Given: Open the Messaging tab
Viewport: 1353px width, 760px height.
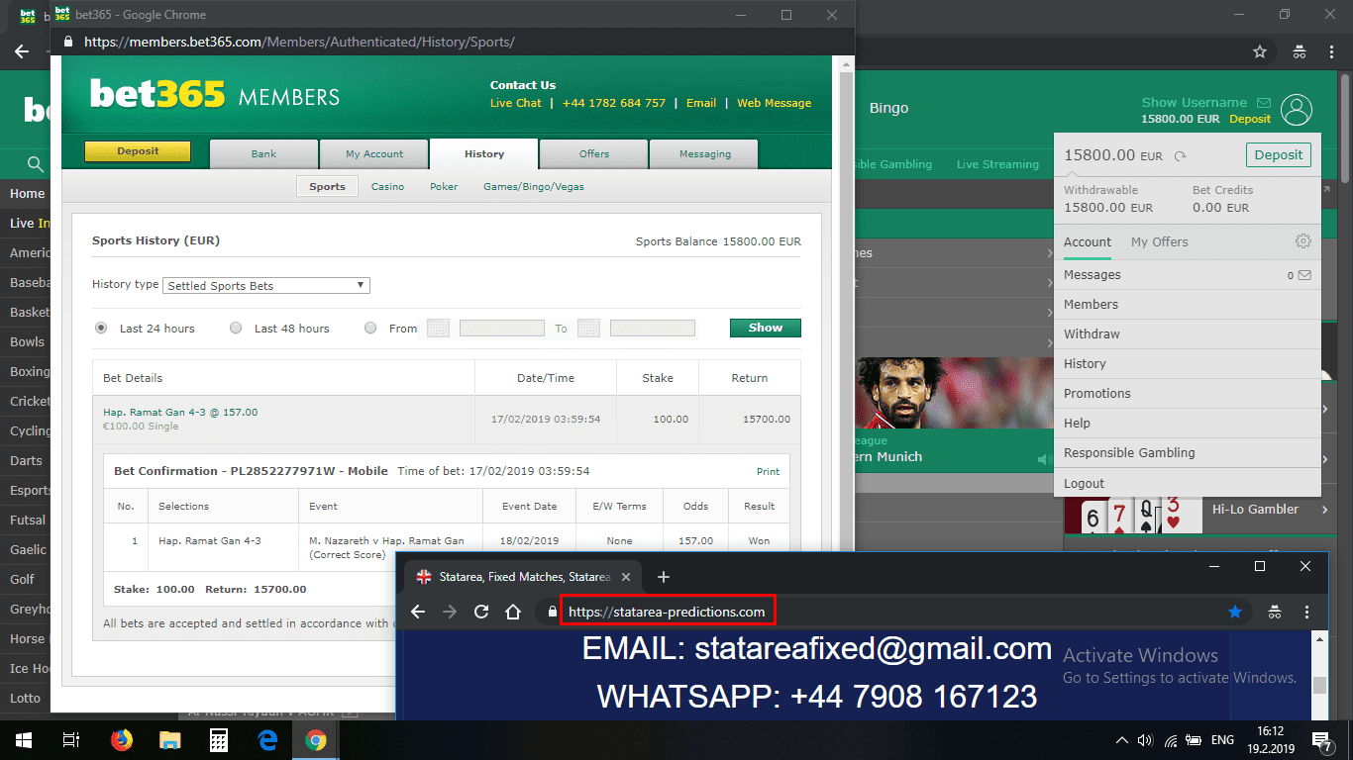Looking at the screenshot, I should 704,153.
